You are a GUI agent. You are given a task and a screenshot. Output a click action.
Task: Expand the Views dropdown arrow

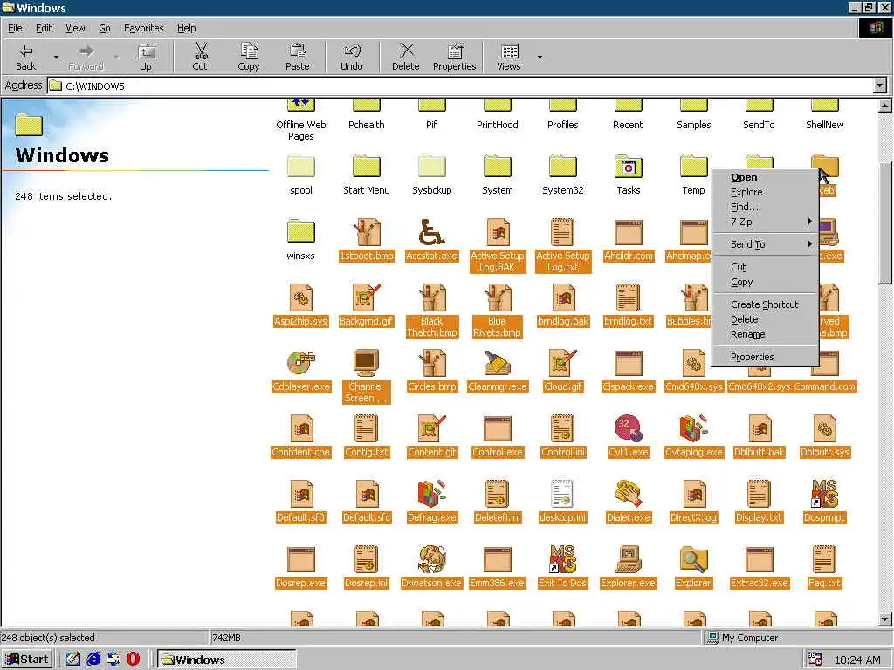540,57
